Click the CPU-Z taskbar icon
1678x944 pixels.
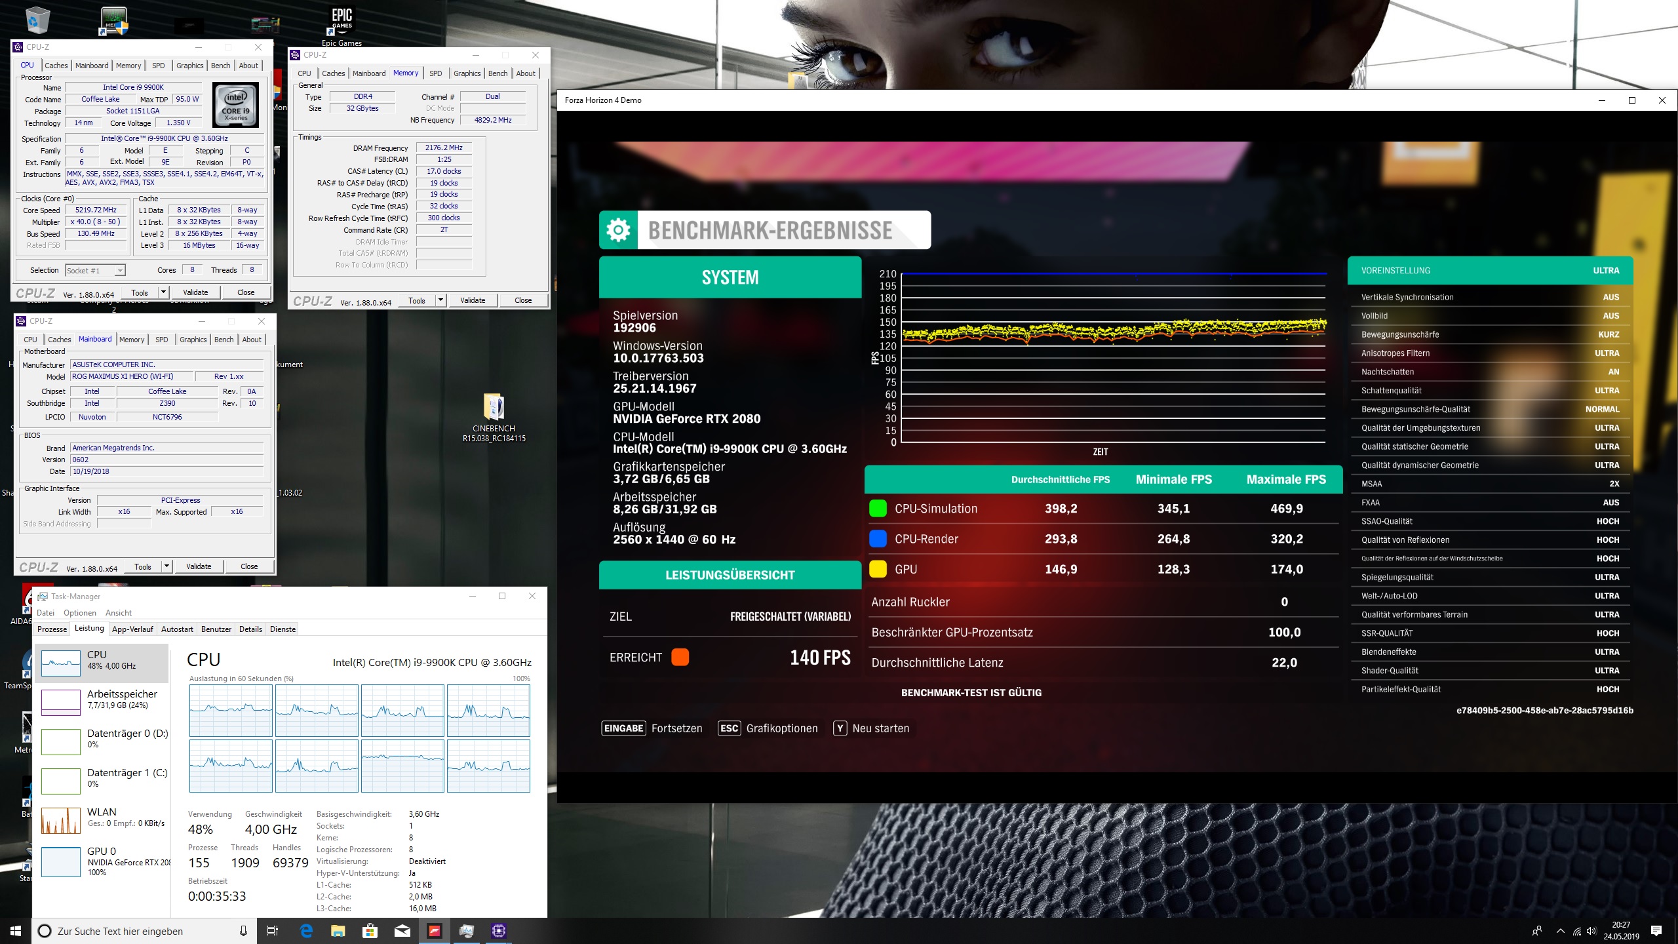coord(499,930)
